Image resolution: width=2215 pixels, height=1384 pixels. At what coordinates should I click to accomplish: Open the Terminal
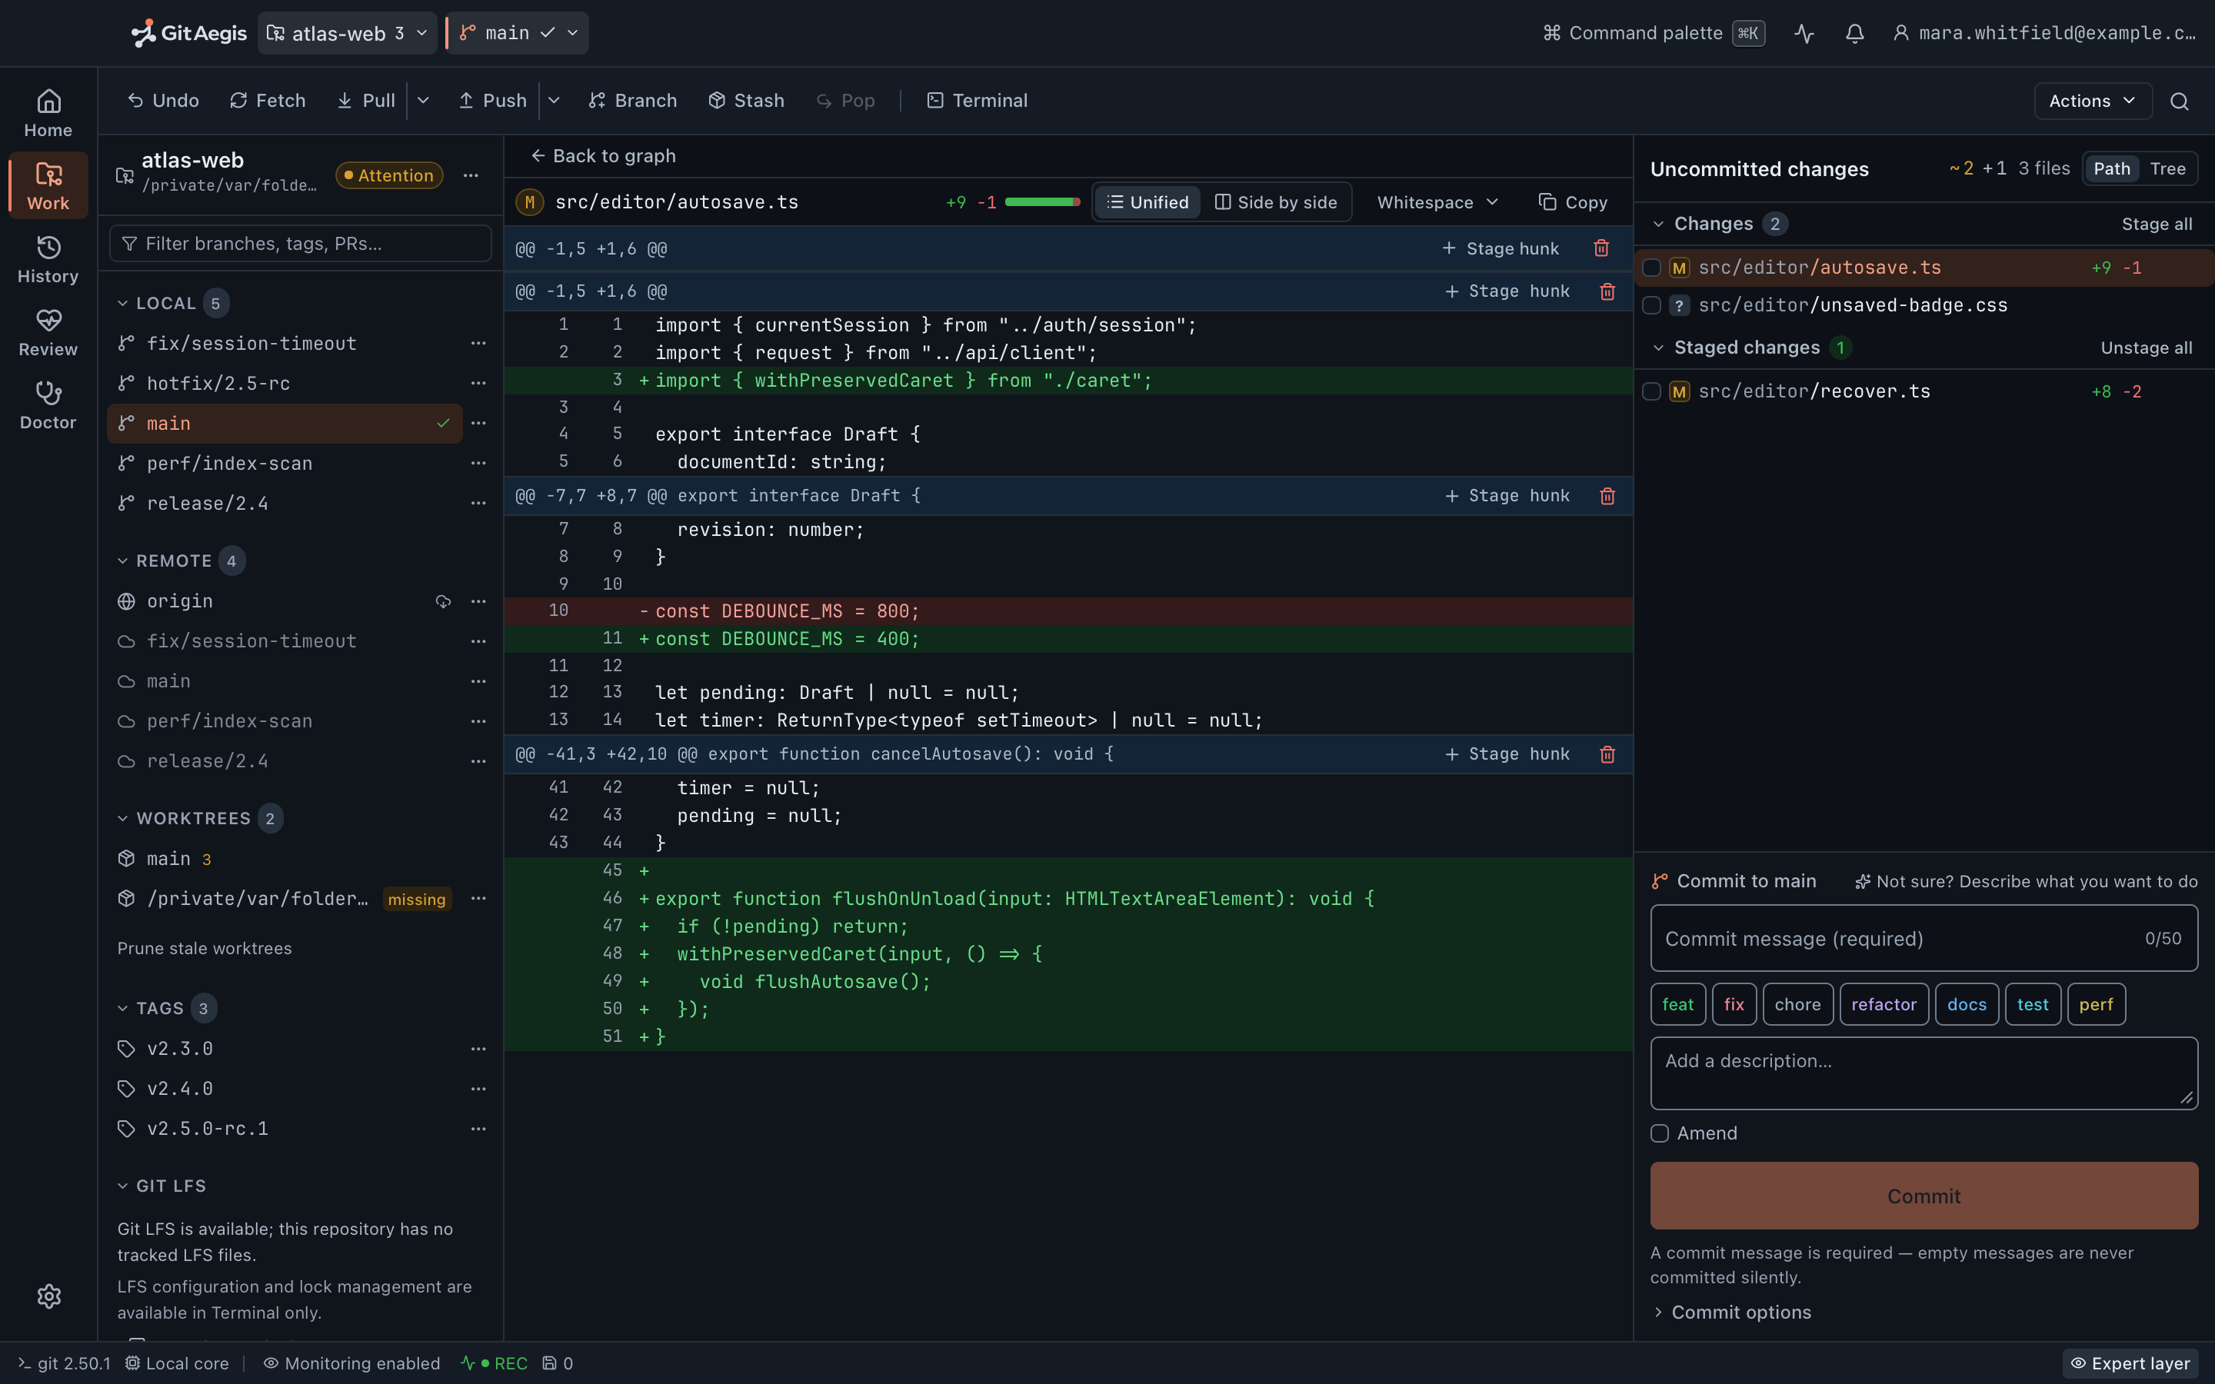point(977,101)
